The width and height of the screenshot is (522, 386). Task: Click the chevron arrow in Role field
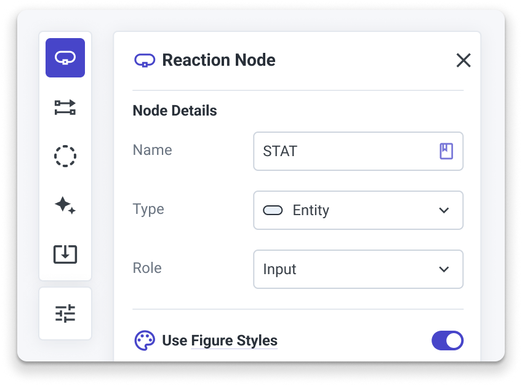click(444, 269)
